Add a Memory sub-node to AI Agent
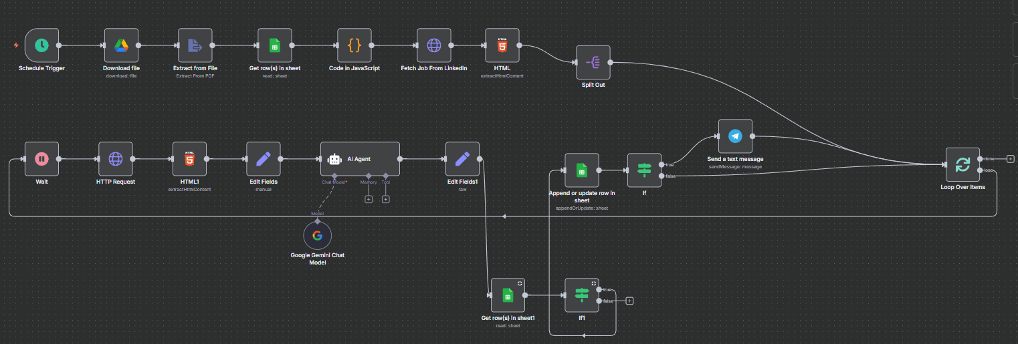 [x=368, y=199]
